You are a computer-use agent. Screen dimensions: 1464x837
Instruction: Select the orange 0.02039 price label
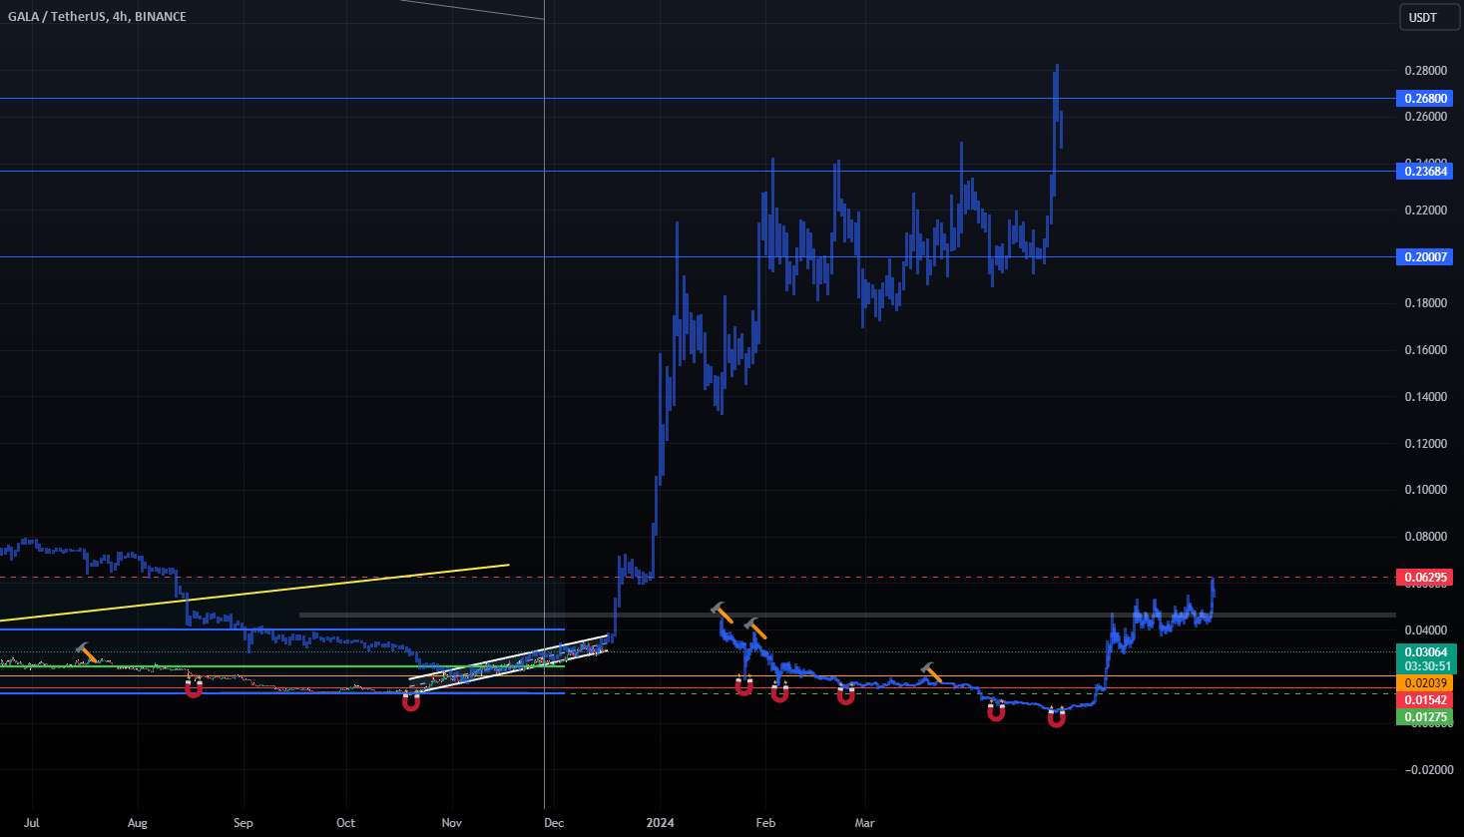[x=1425, y=683]
